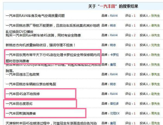Viewport: 163px width, 125px height.
Task: Click complainant 刘先生
Action: pyautogui.click(x=155, y=45)
